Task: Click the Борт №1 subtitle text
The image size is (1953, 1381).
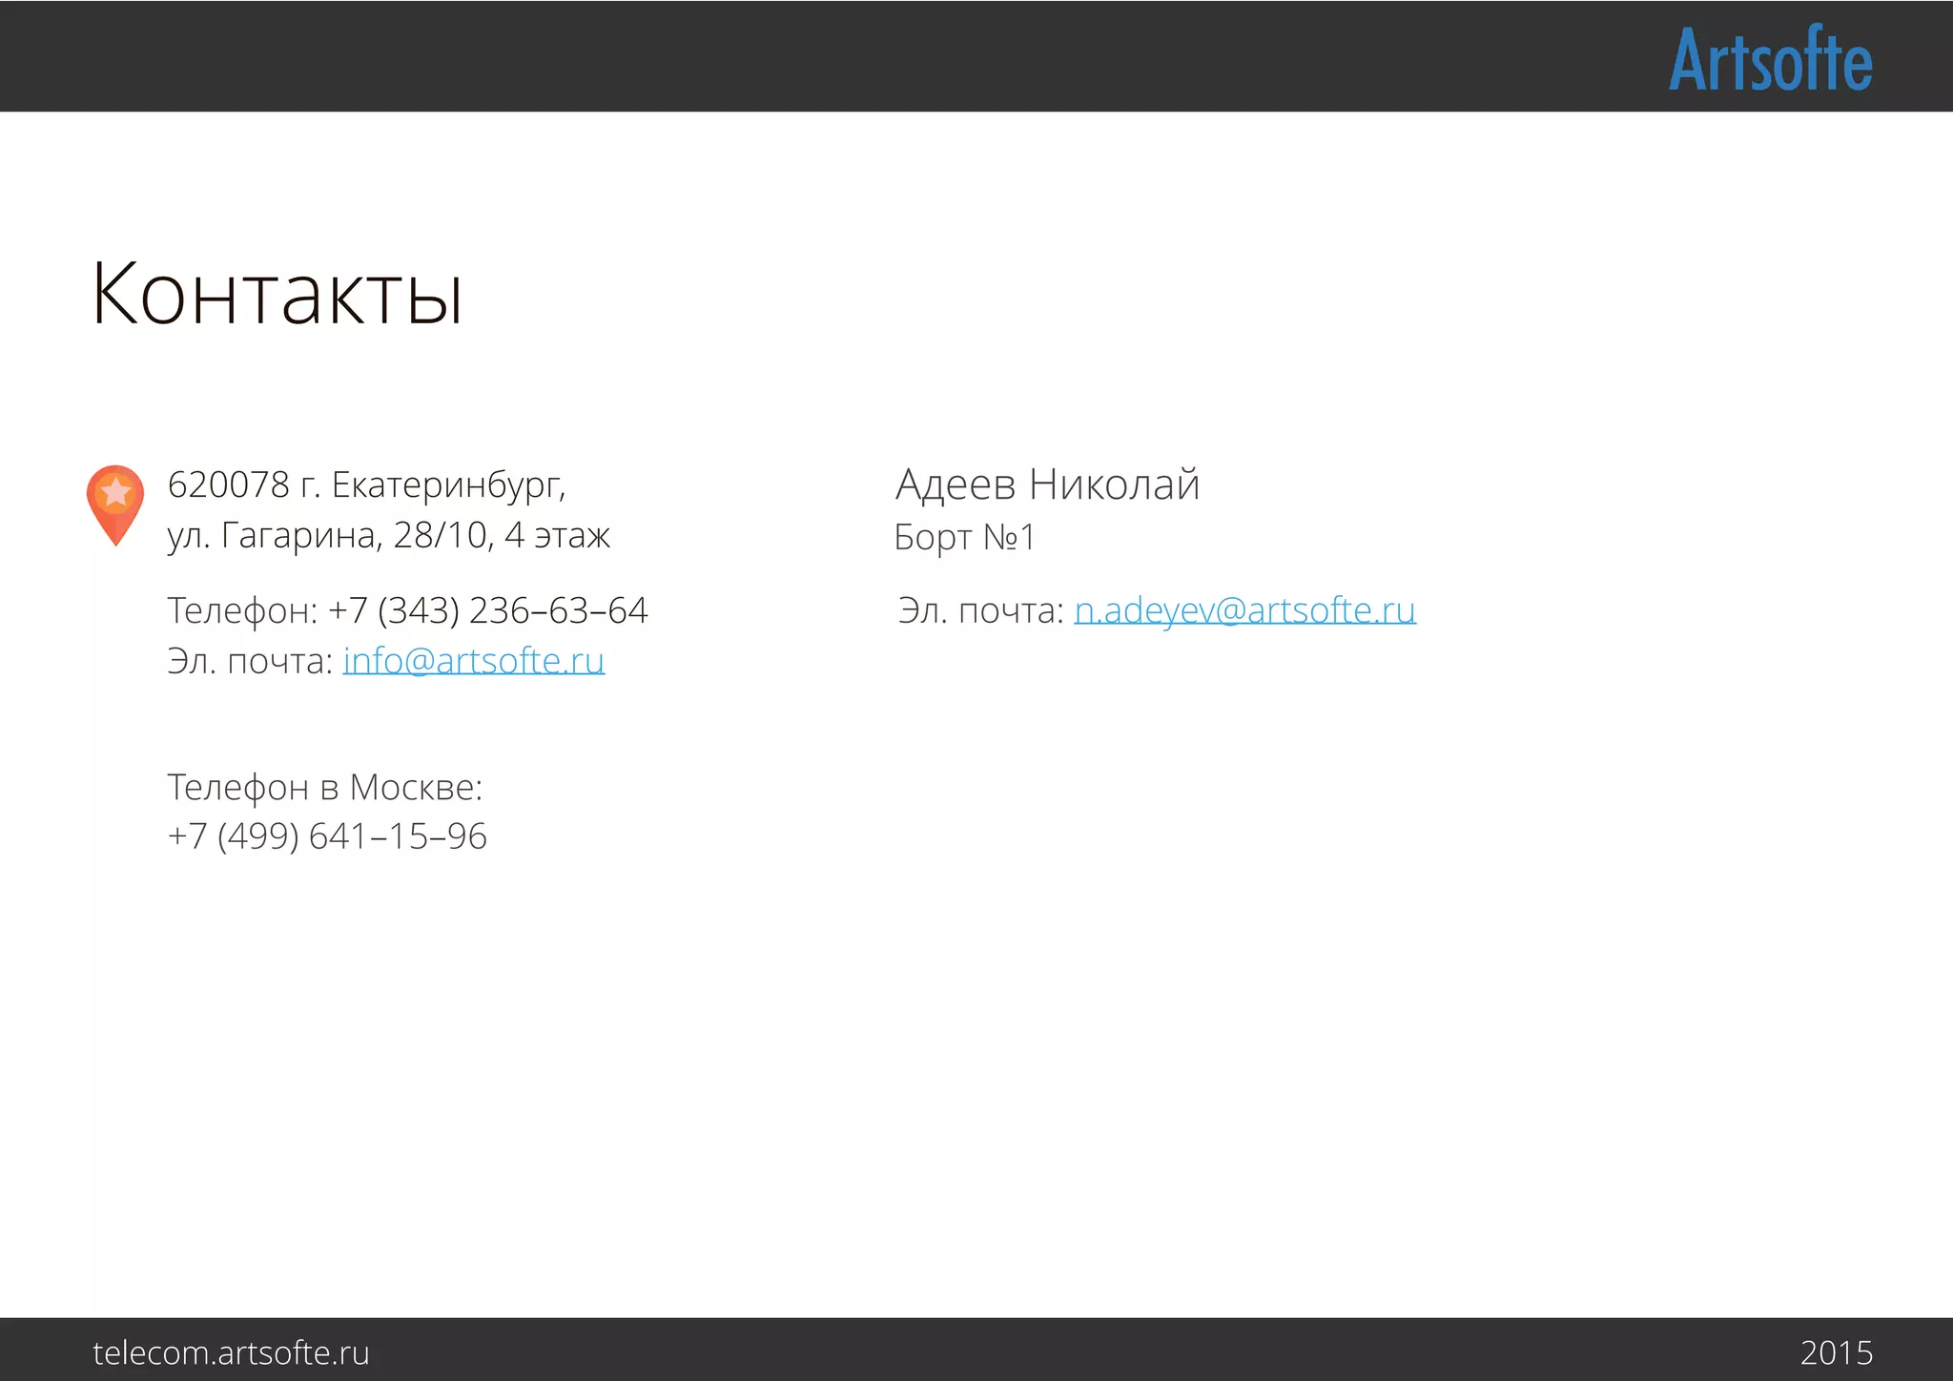Action: (x=964, y=537)
